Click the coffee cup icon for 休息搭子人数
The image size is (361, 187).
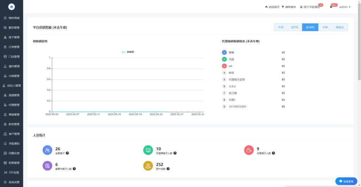(x=249, y=150)
